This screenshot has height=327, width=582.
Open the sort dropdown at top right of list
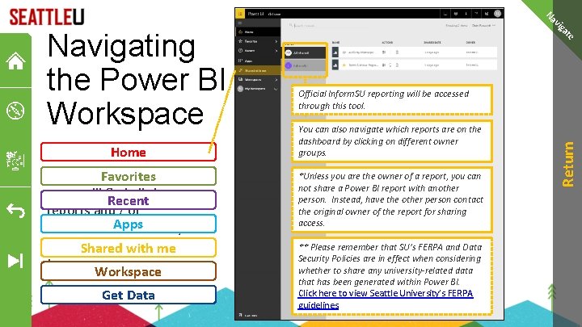click(x=483, y=26)
